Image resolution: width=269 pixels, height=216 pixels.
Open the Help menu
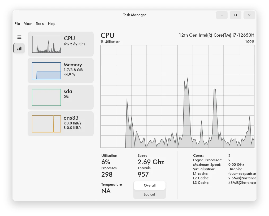[52, 24]
